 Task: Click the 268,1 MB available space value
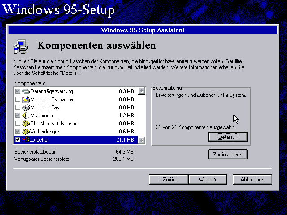pyautogui.click(x=123, y=159)
